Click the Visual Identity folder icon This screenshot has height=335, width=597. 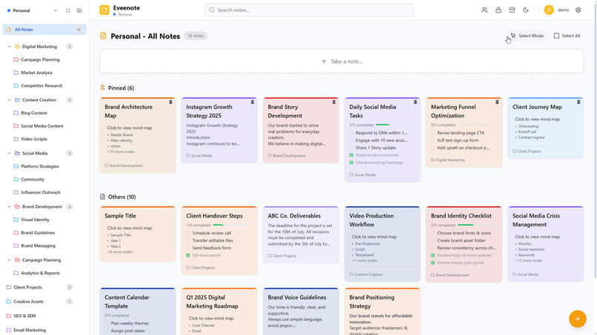[16, 220]
